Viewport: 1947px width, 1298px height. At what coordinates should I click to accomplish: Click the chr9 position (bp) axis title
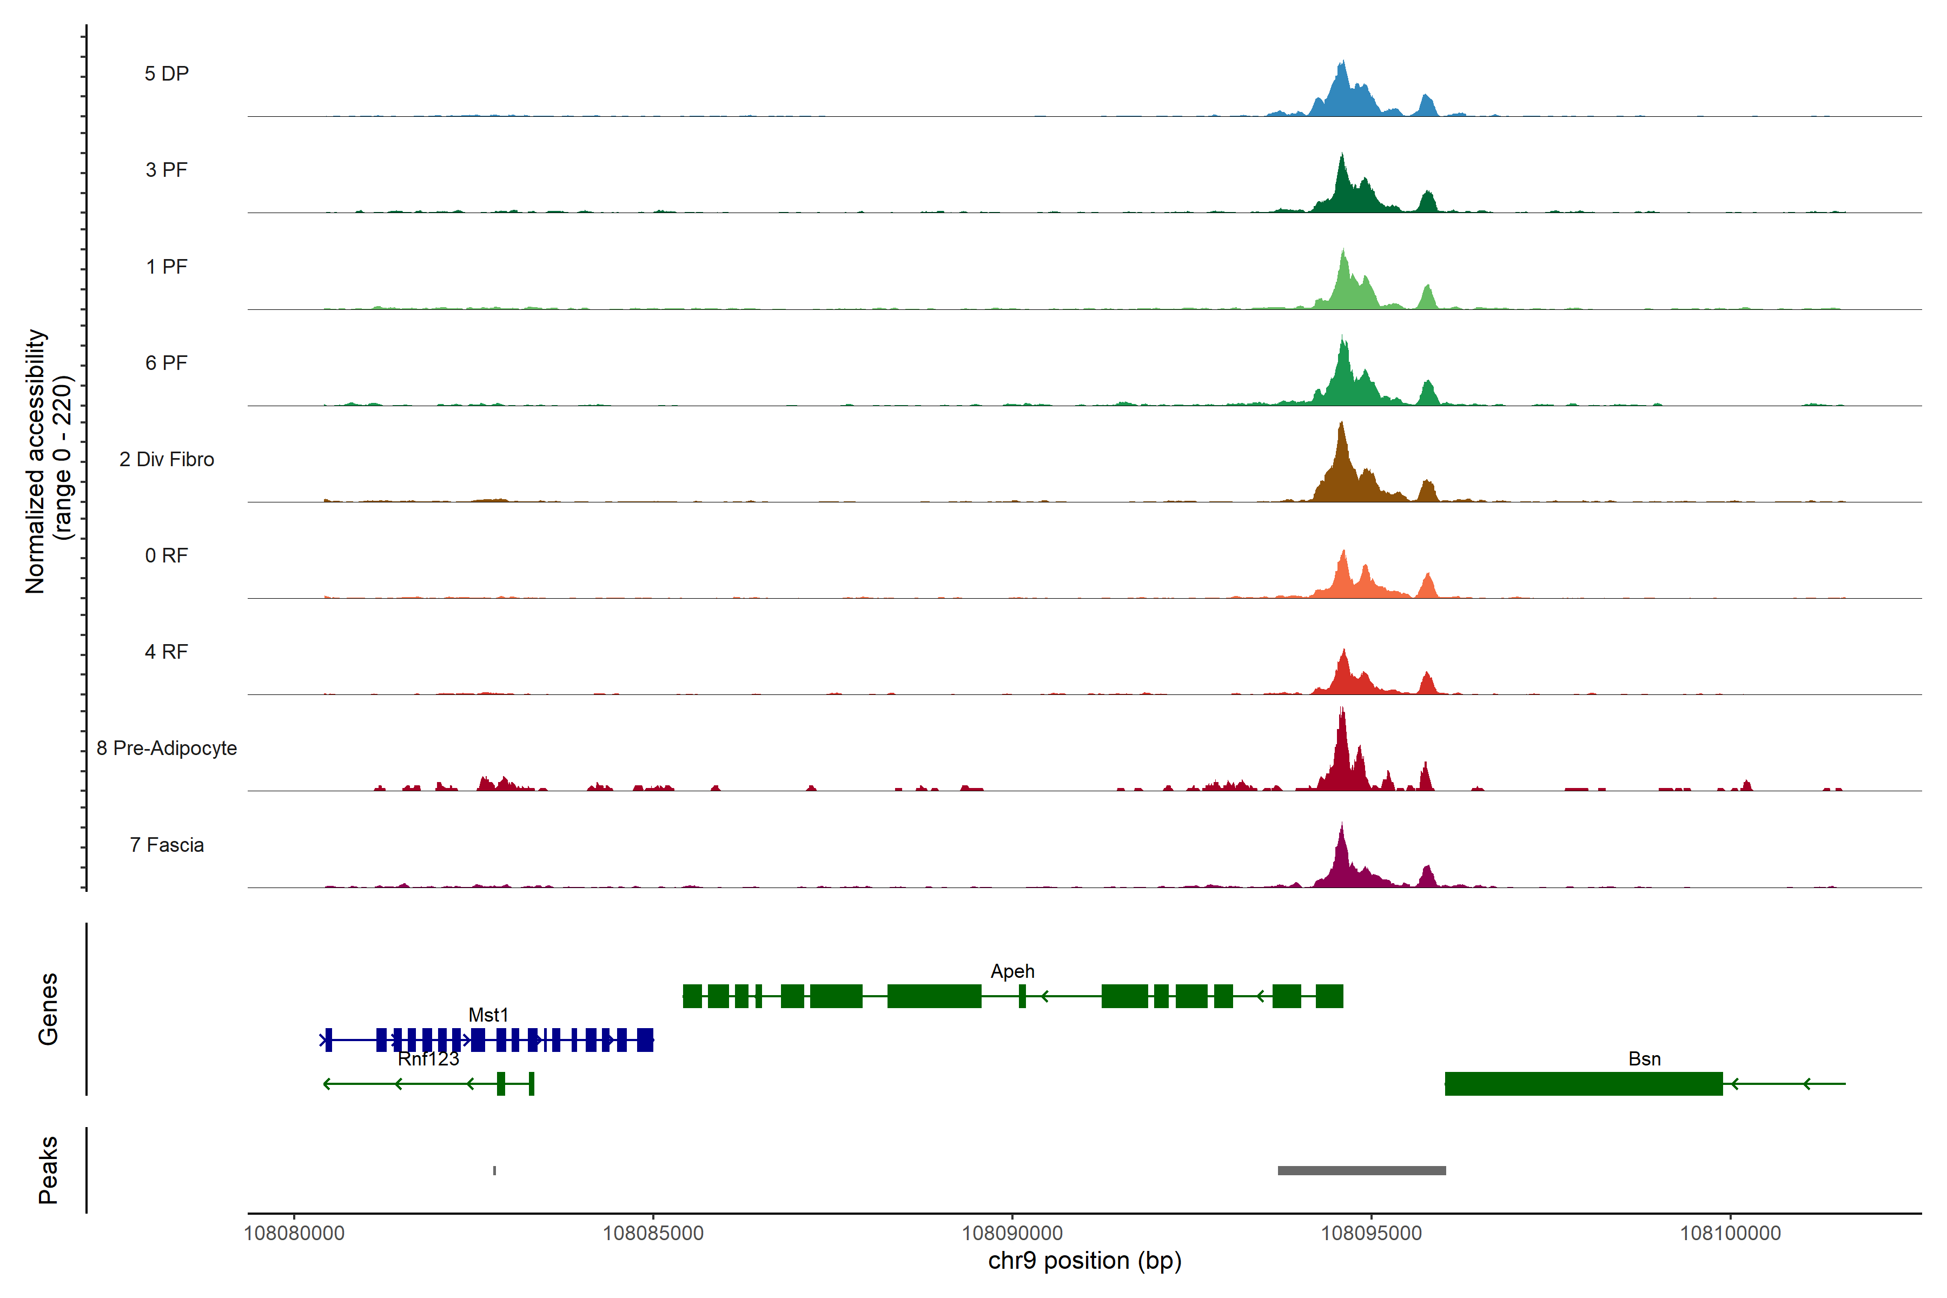(x=1084, y=1260)
